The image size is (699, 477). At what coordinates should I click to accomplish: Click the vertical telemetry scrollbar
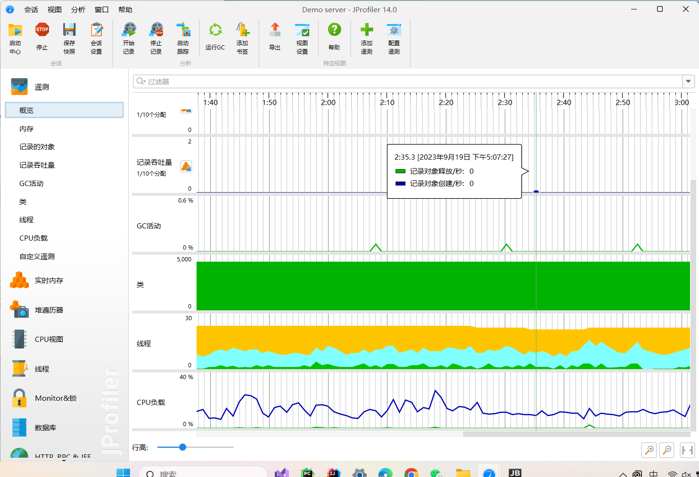click(x=693, y=305)
